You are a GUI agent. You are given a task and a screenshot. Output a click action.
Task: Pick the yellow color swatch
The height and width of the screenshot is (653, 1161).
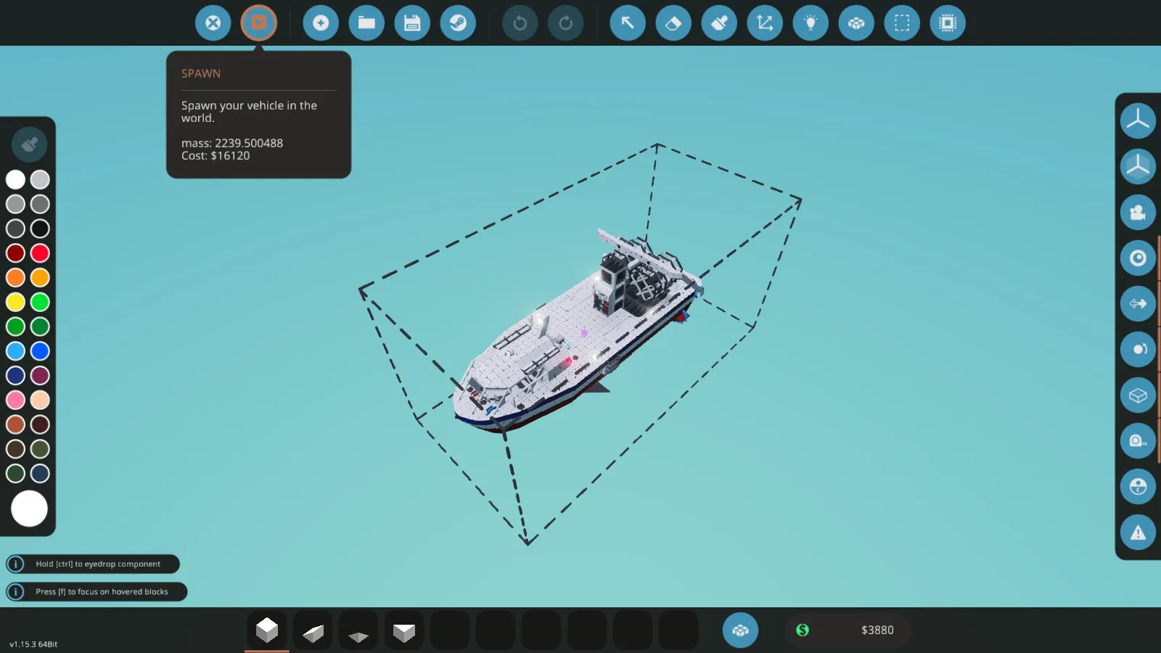pyautogui.click(x=15, y=302)
